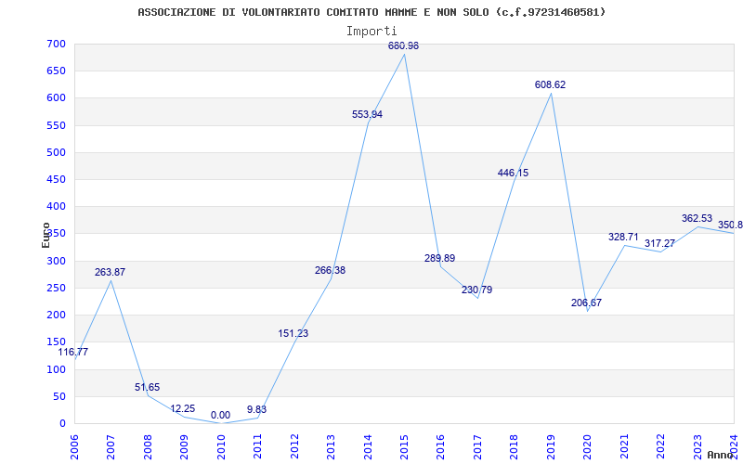743x464 pixels.
Task: Select the 650 y-axis tick label
Action: coord(56,71)
